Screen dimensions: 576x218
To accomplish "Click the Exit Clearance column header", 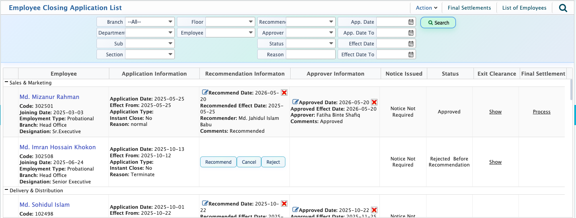I will click(x=497, y=74).
